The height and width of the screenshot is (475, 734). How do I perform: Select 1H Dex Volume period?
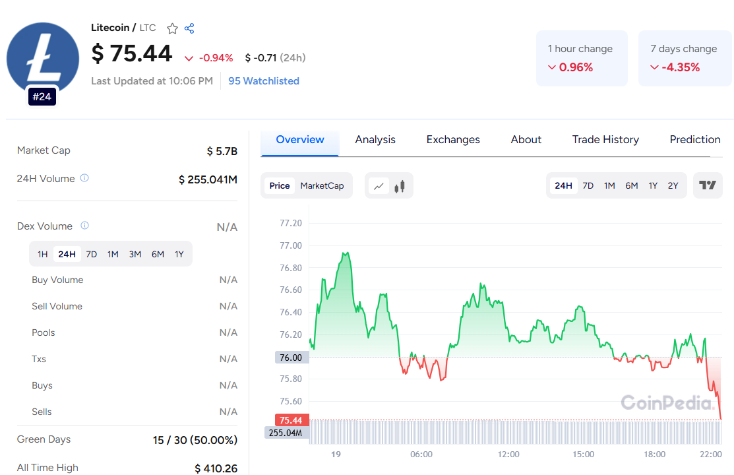click(x=43, y=255)
